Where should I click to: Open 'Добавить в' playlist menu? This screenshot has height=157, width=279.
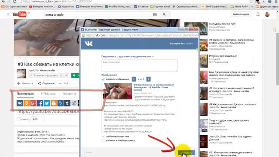25,83
